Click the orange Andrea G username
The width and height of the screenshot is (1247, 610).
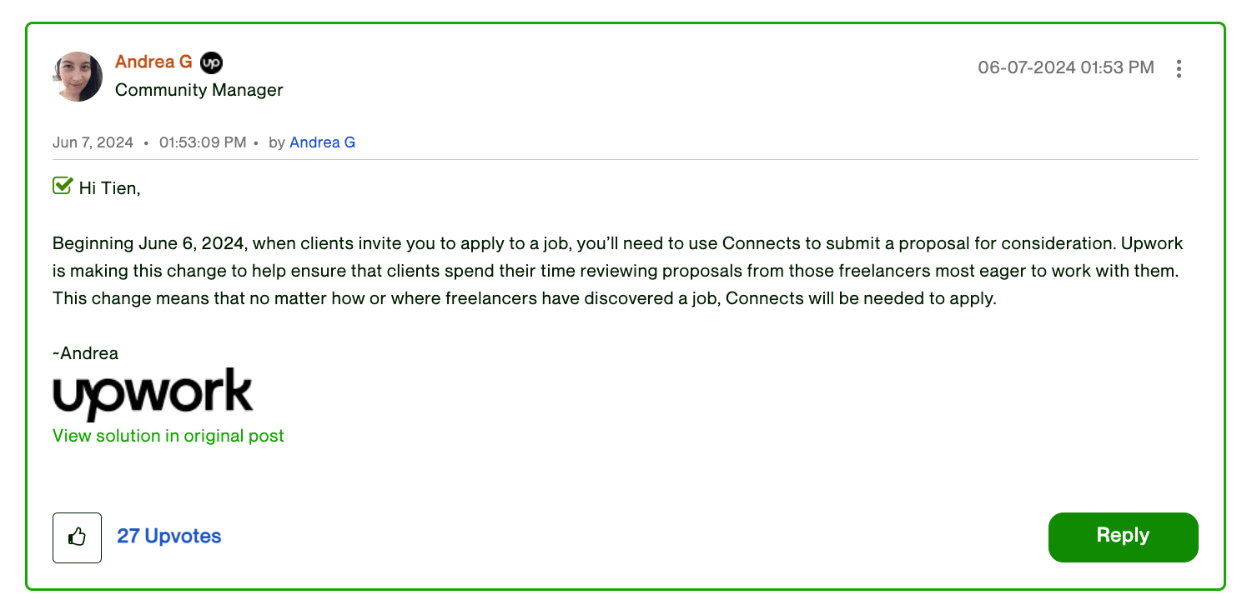(x=153, y=62)
